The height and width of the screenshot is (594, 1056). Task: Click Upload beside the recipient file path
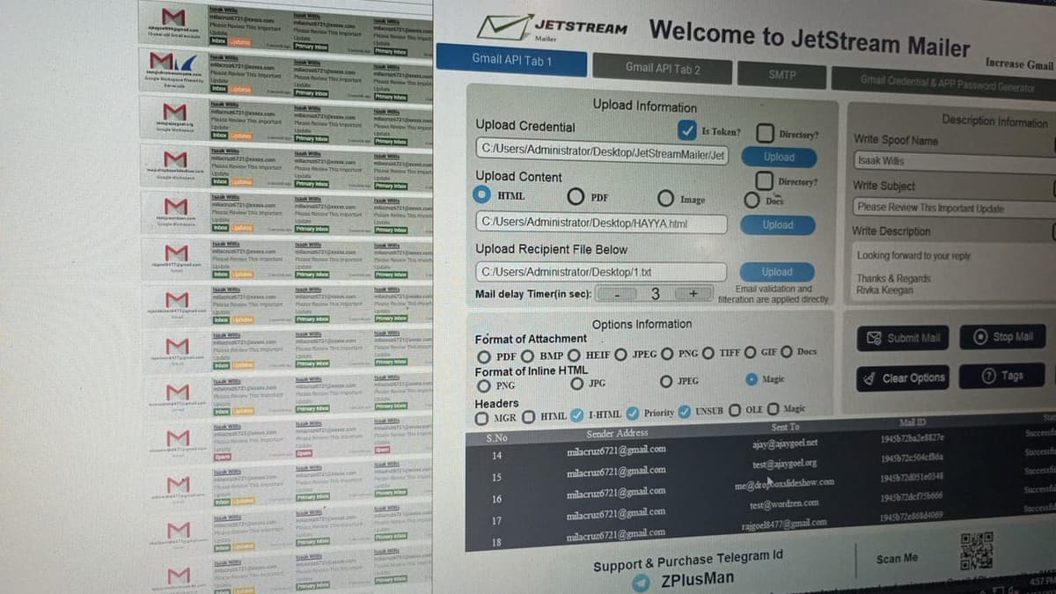775,271
